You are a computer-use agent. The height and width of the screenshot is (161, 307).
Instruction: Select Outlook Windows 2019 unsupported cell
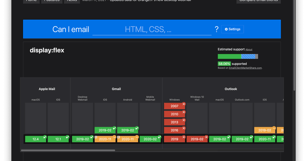[175, 139]
